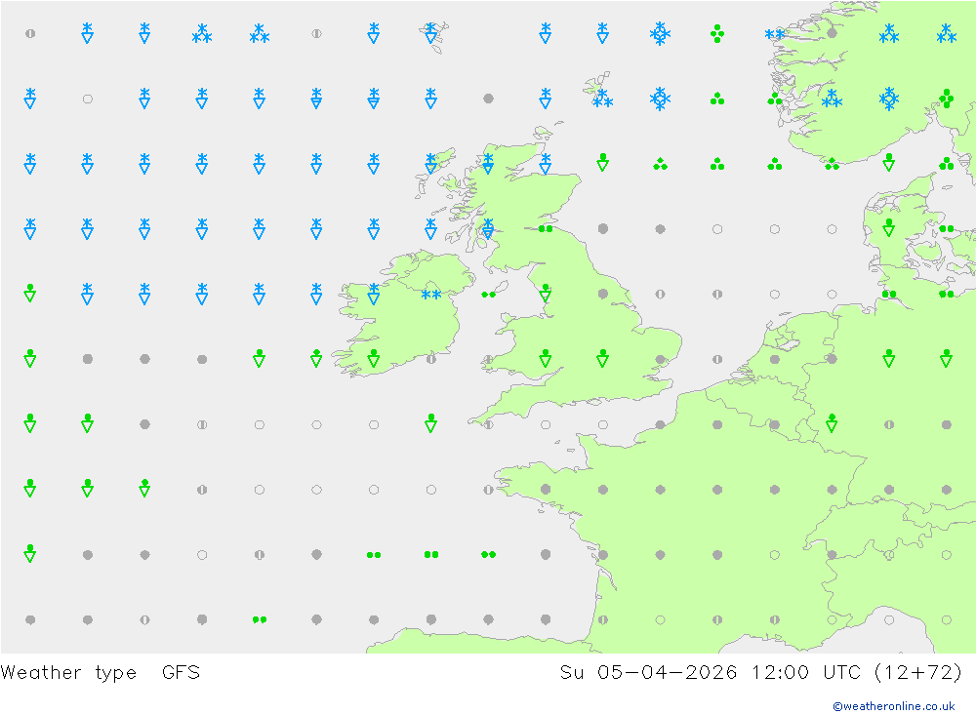Click the blue double-snowflake symbol over Northern Ireland
The height and width of the screenshot is (715, 976).
click(430, 295)
